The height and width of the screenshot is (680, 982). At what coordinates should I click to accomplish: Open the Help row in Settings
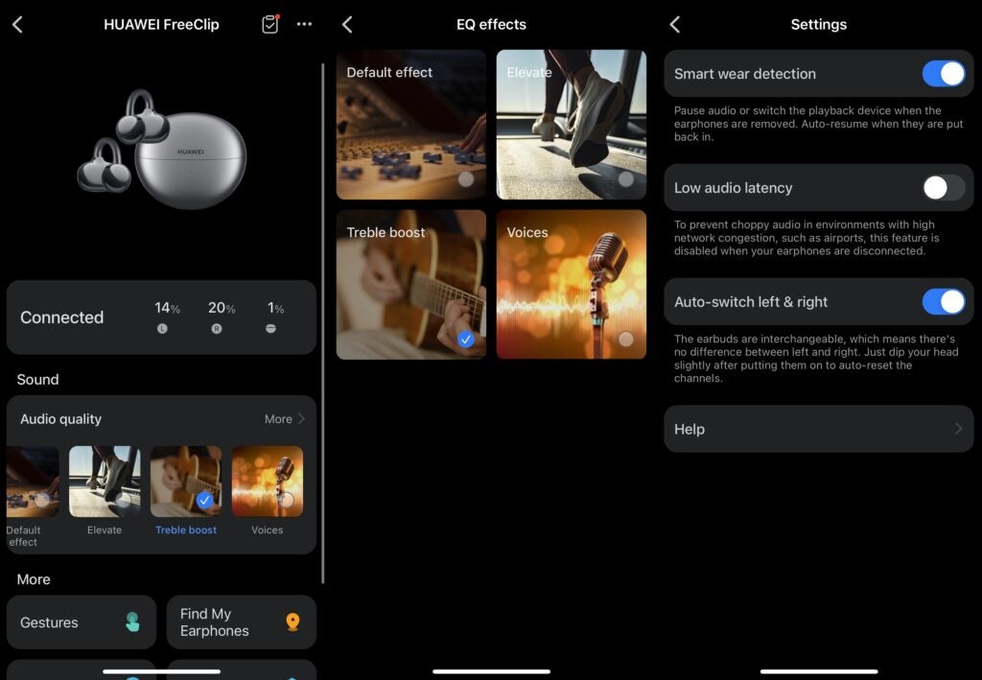tap(819, 429)
